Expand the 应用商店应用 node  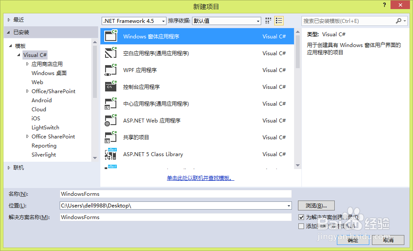(27, 64)
